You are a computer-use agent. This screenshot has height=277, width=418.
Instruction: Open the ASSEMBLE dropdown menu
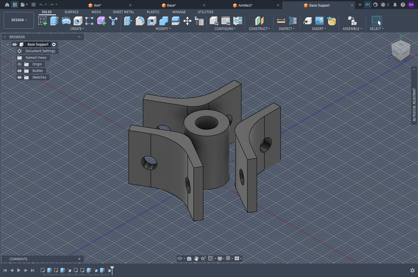coord(352,29)
